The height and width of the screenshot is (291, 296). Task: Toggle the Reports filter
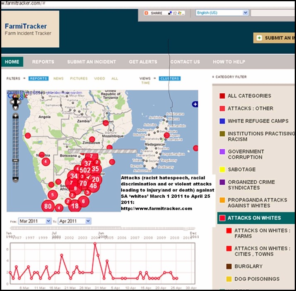coord(39,78)
